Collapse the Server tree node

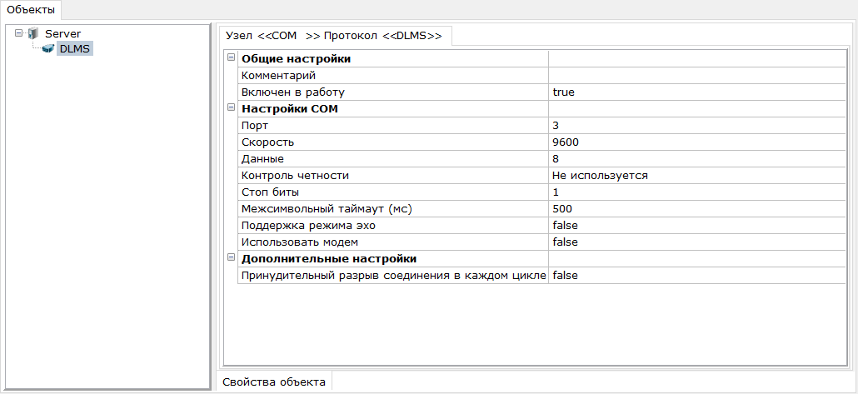(19, 33)
